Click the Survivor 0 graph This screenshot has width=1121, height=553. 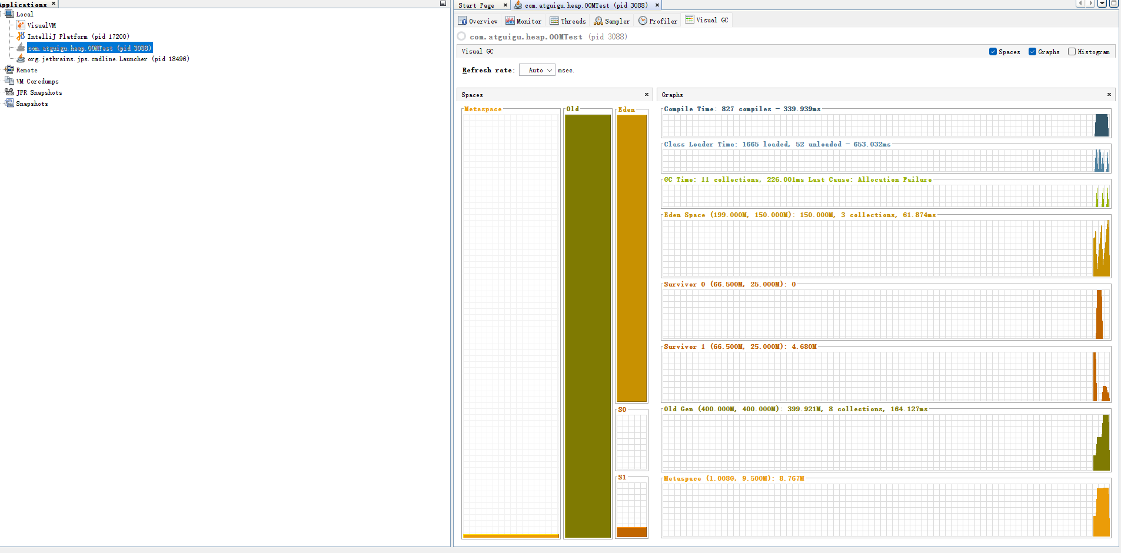(x=886, y=314)
